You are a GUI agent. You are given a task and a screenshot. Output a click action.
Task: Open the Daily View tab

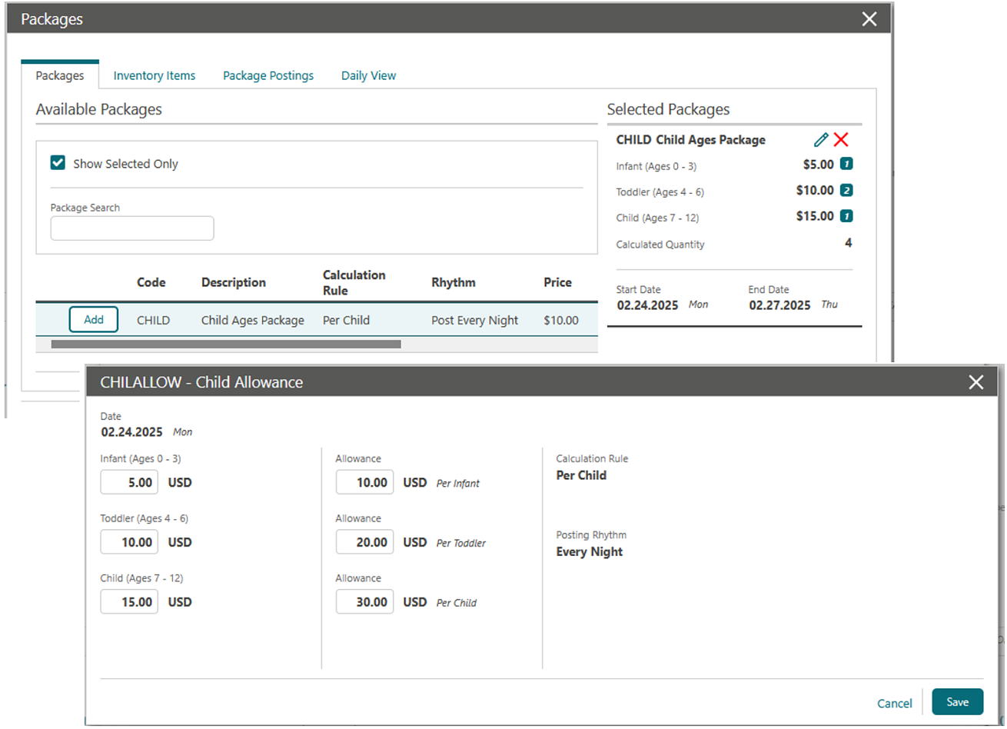(369, 75)
